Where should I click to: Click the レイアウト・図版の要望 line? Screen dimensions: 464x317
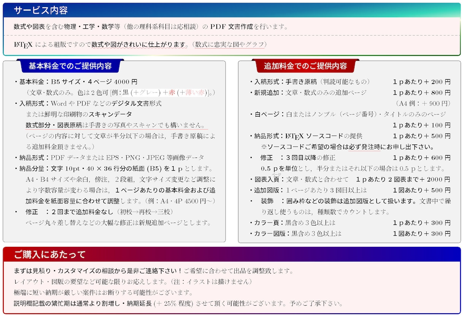(133, 282)
